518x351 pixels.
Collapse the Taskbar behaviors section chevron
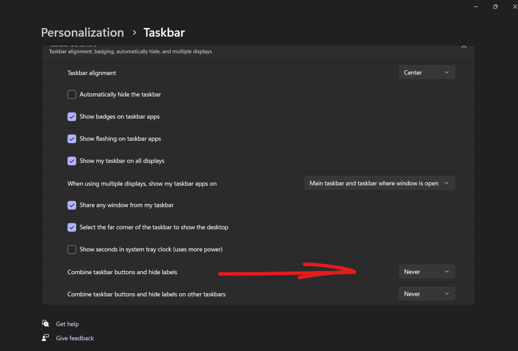tap(464, 47)
